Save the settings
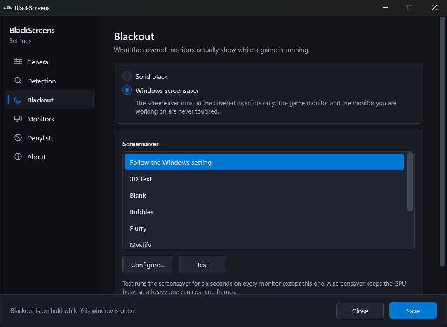This screenshot has width=447, height=327. [x=412, y=311]
